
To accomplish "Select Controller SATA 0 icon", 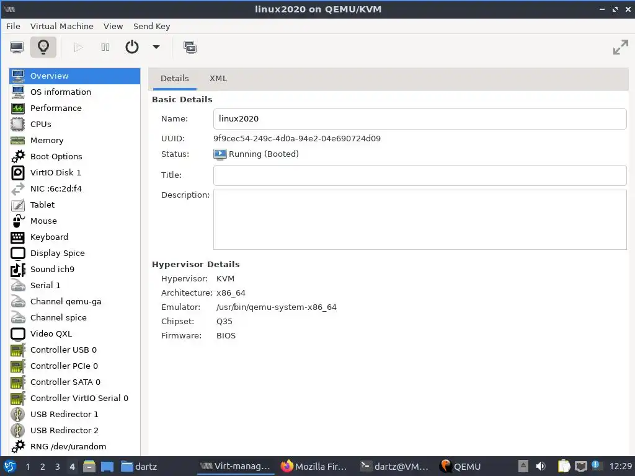I will point(18,382).
